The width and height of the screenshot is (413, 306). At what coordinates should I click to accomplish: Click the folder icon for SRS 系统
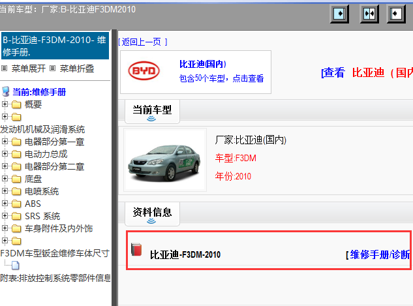pos(16,216)
